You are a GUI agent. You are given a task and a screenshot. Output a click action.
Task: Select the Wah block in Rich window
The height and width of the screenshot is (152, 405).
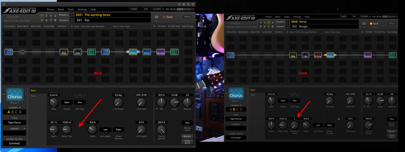pyautogui.click(x=22, y=52)
